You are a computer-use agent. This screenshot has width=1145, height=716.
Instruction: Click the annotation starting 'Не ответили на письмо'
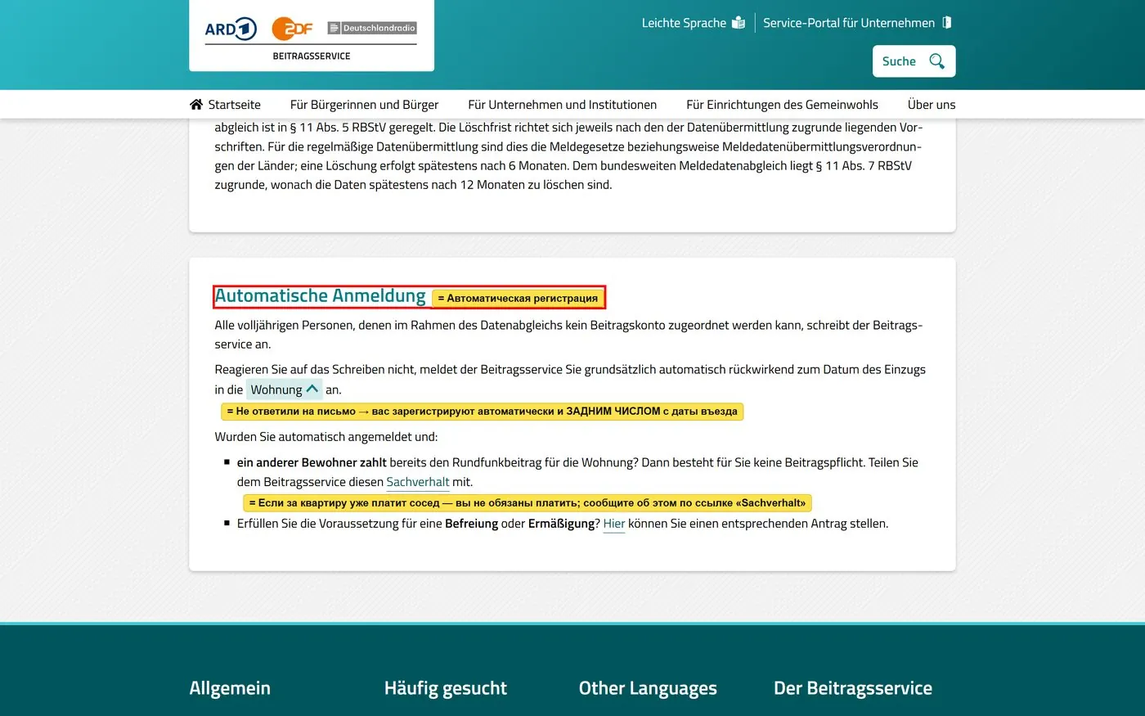point(482,411)
